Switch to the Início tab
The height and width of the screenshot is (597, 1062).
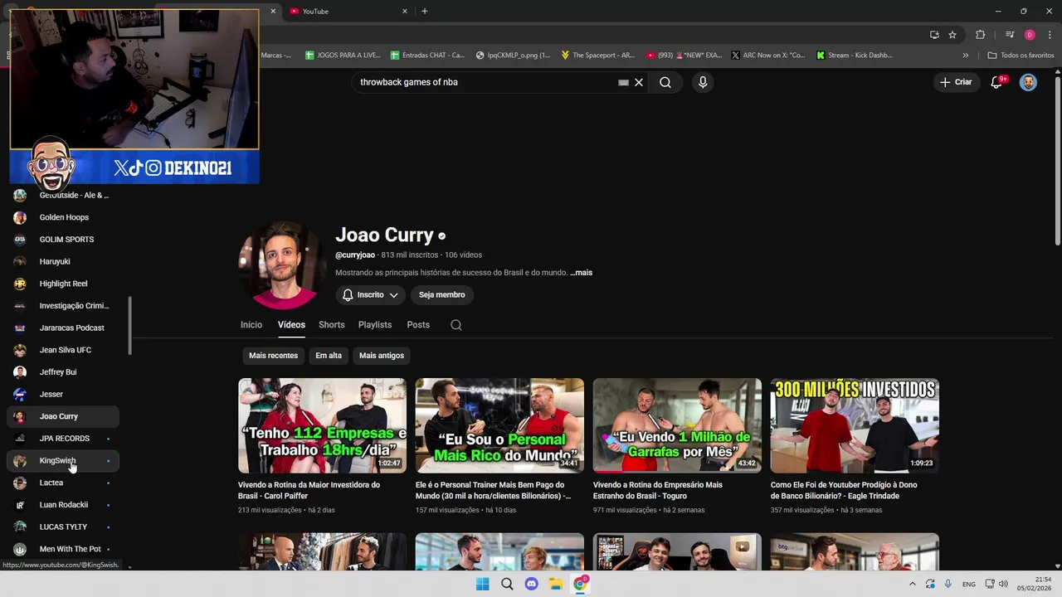coord(251,325)
